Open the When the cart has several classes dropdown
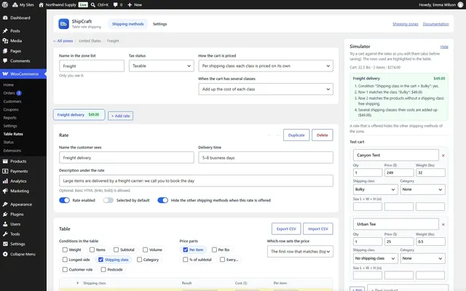This screenshot has height=291, width=466. 266,89
